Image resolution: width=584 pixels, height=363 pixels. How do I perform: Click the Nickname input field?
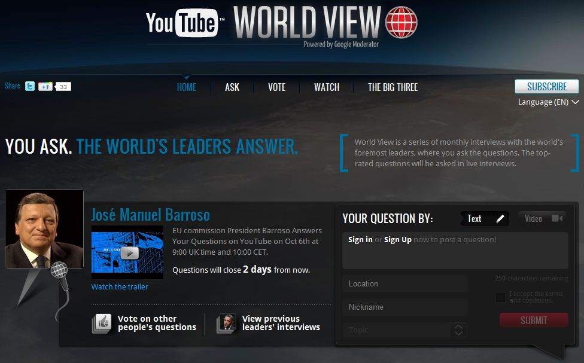point(405,307)
